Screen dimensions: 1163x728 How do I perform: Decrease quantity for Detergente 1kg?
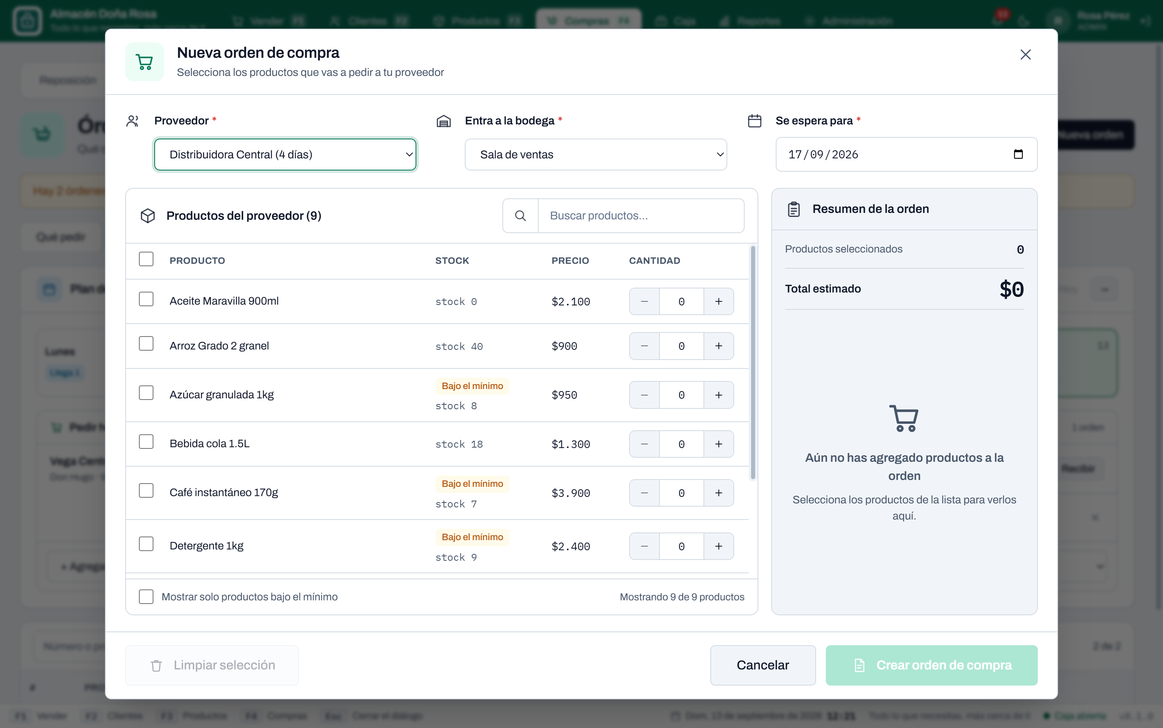coord(644,547)
